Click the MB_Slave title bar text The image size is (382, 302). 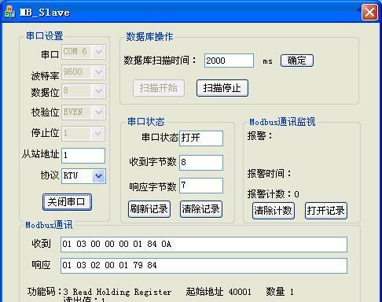point(45,13)
